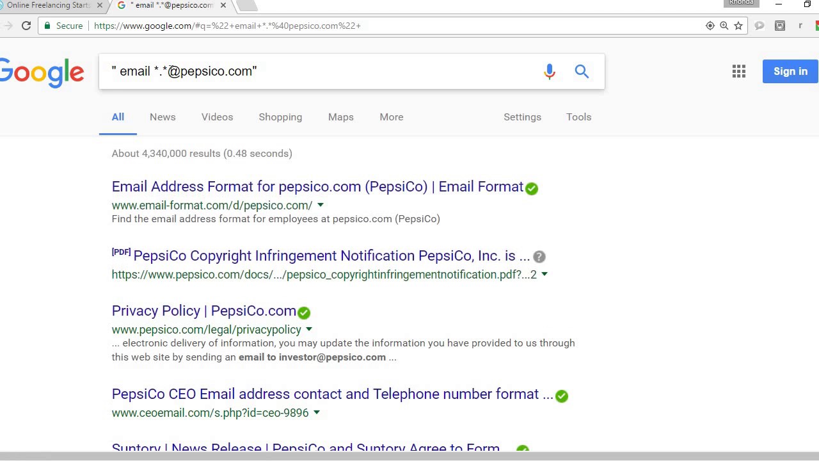Viewport: 819px width, 461px height.
Task: Open search Settings menu
Action: (522, 117)
